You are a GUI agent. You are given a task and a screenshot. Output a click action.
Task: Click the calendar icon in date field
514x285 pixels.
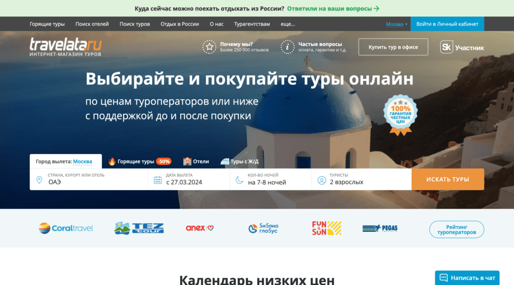pos(158,180)
